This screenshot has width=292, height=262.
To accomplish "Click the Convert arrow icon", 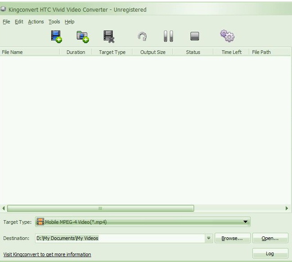I will click(x=142, y=36).
